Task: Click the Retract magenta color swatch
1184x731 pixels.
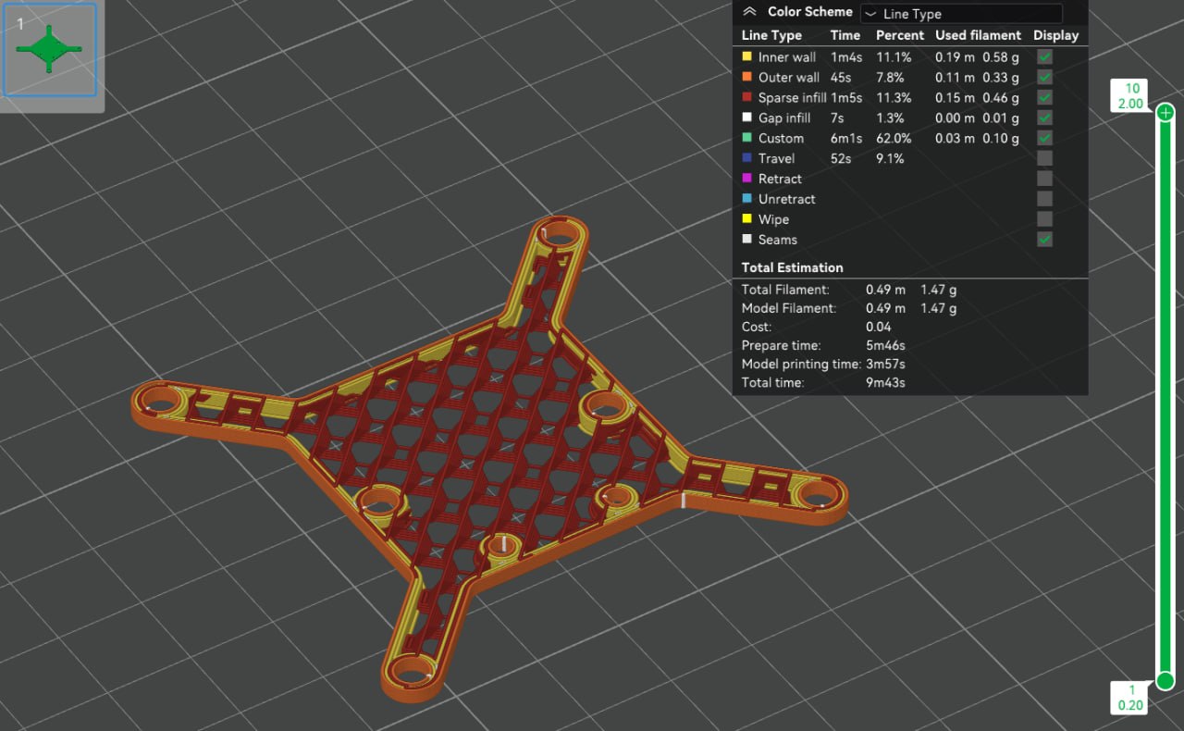Action: 746,179
